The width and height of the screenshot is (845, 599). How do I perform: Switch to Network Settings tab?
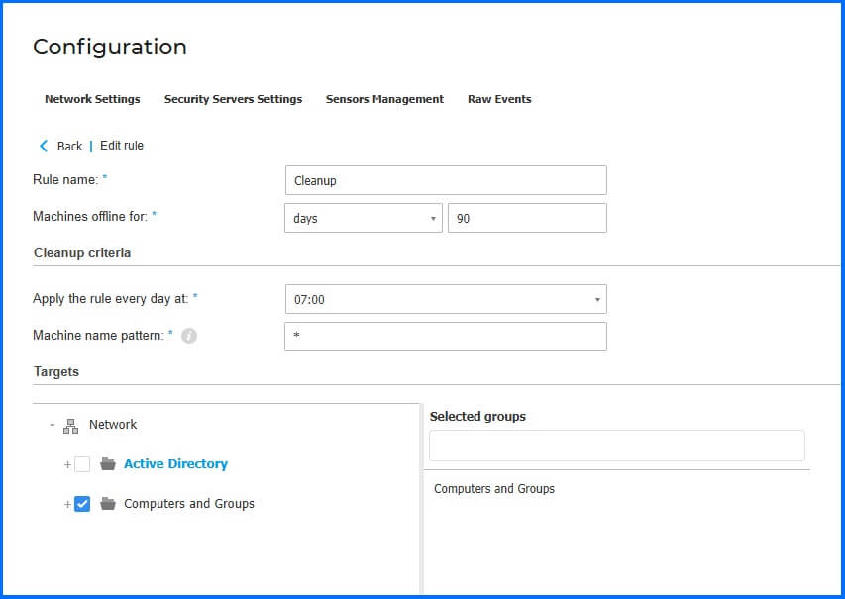(x=92, y=99)
